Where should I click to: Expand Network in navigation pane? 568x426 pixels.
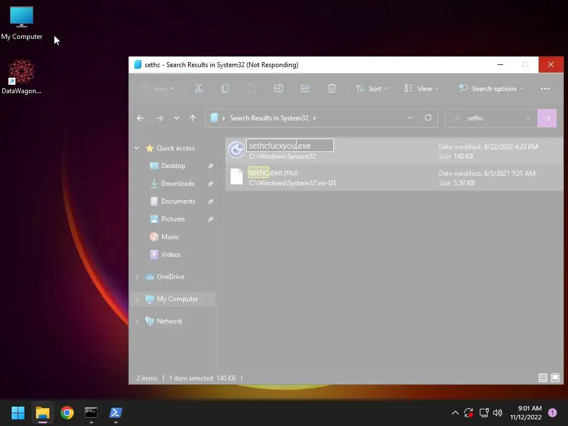click(137, 321)
